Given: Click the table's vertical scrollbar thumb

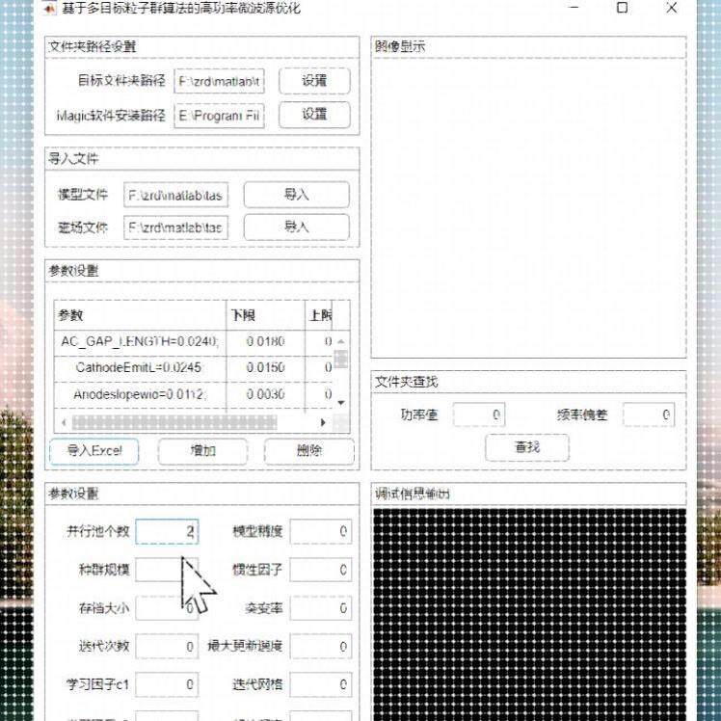Looking at the screenshot, I should (x=340, y=360).
